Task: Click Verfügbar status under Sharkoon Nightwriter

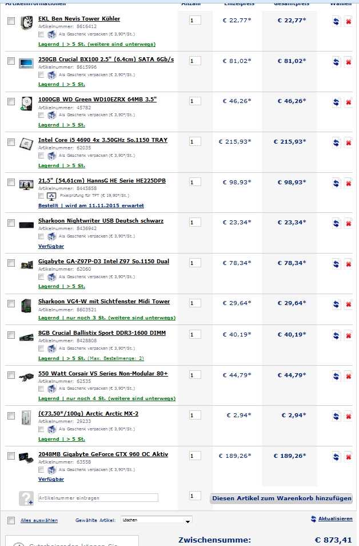Action: (x=51, y=246)
